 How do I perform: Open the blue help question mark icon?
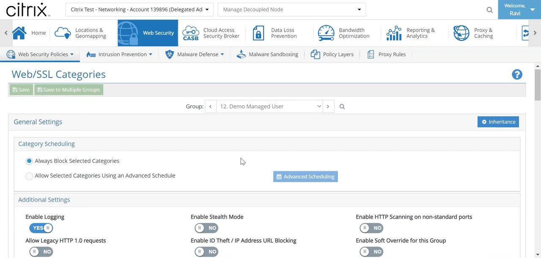pyautogui.click(x=517, y=74)
